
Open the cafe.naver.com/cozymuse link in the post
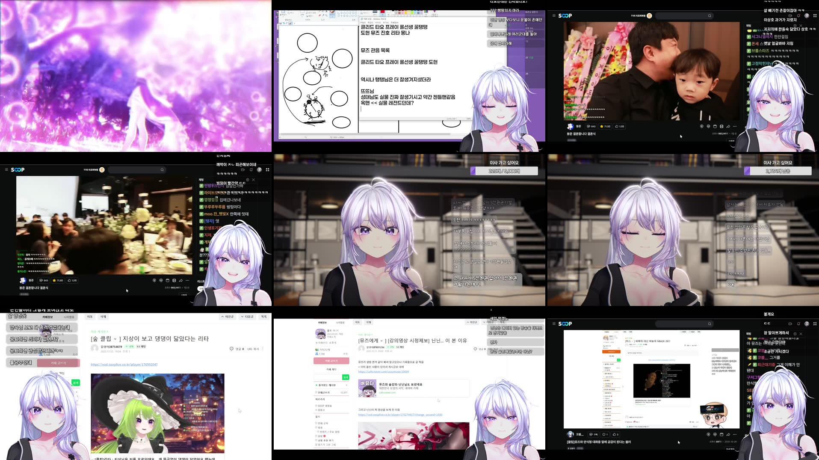tap(383, 372)
